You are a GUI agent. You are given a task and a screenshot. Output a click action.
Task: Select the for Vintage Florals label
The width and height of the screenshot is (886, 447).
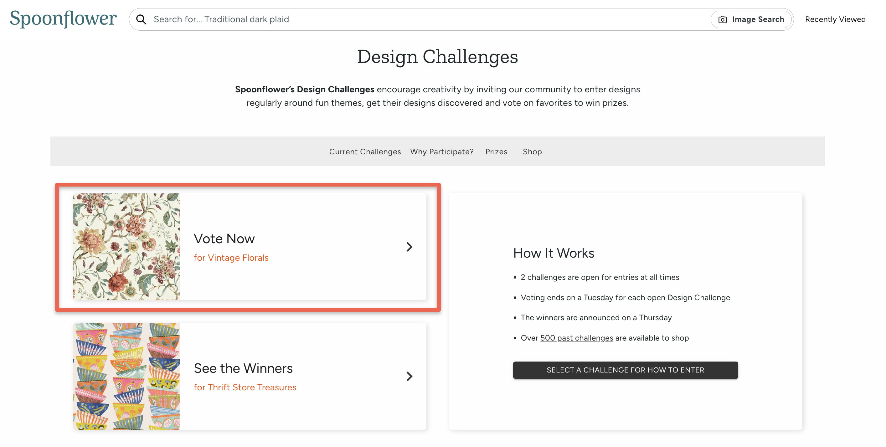231,257
